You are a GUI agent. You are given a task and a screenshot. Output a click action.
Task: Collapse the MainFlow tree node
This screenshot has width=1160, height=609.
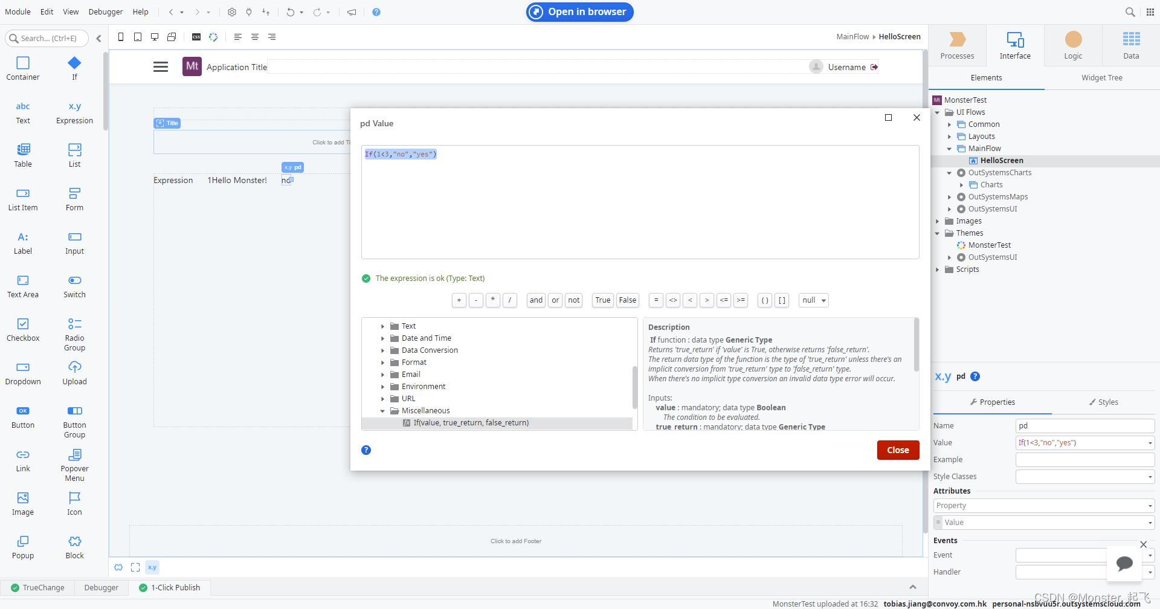point(949,149)
